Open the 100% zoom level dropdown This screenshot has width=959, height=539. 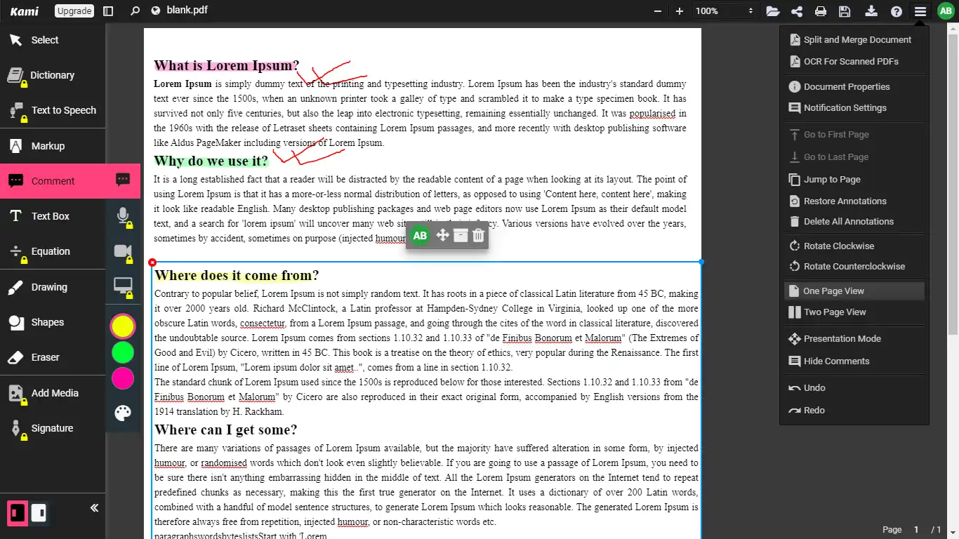click(725, 11)
